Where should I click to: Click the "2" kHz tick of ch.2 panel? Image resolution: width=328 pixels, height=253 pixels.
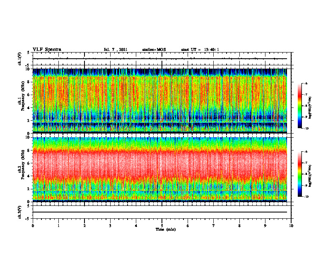[x=29, y=189]
